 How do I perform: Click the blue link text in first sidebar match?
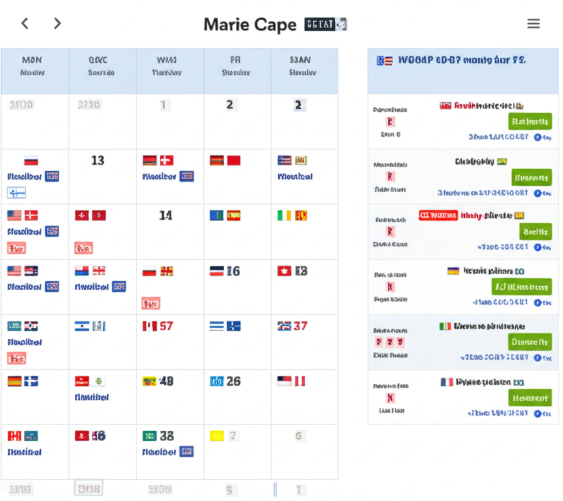point(498,137)
